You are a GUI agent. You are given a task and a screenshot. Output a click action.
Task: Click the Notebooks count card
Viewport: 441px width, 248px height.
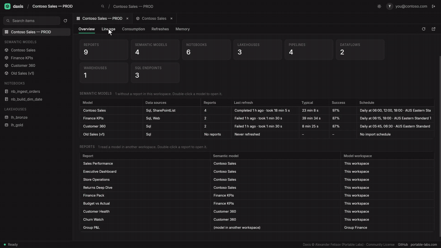point(206,50)
